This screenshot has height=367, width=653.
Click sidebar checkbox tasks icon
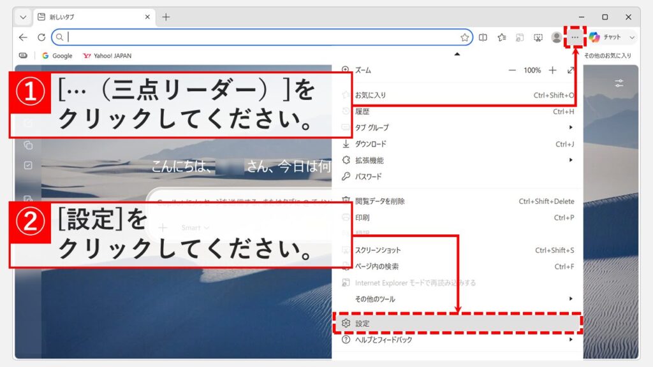coord(28,166)
